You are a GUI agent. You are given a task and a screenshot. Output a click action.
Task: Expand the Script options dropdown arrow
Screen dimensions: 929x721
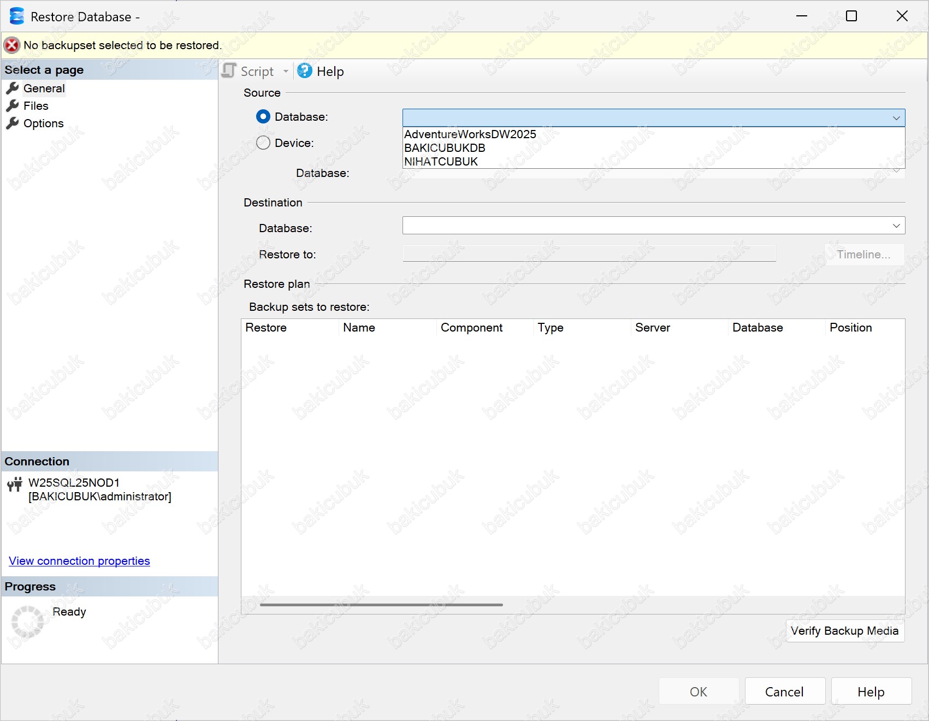286,72
